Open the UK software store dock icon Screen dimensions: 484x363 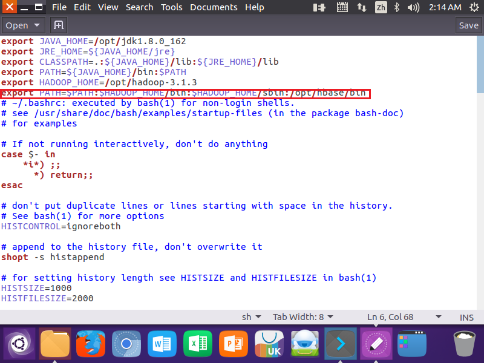tap(269, 344)
